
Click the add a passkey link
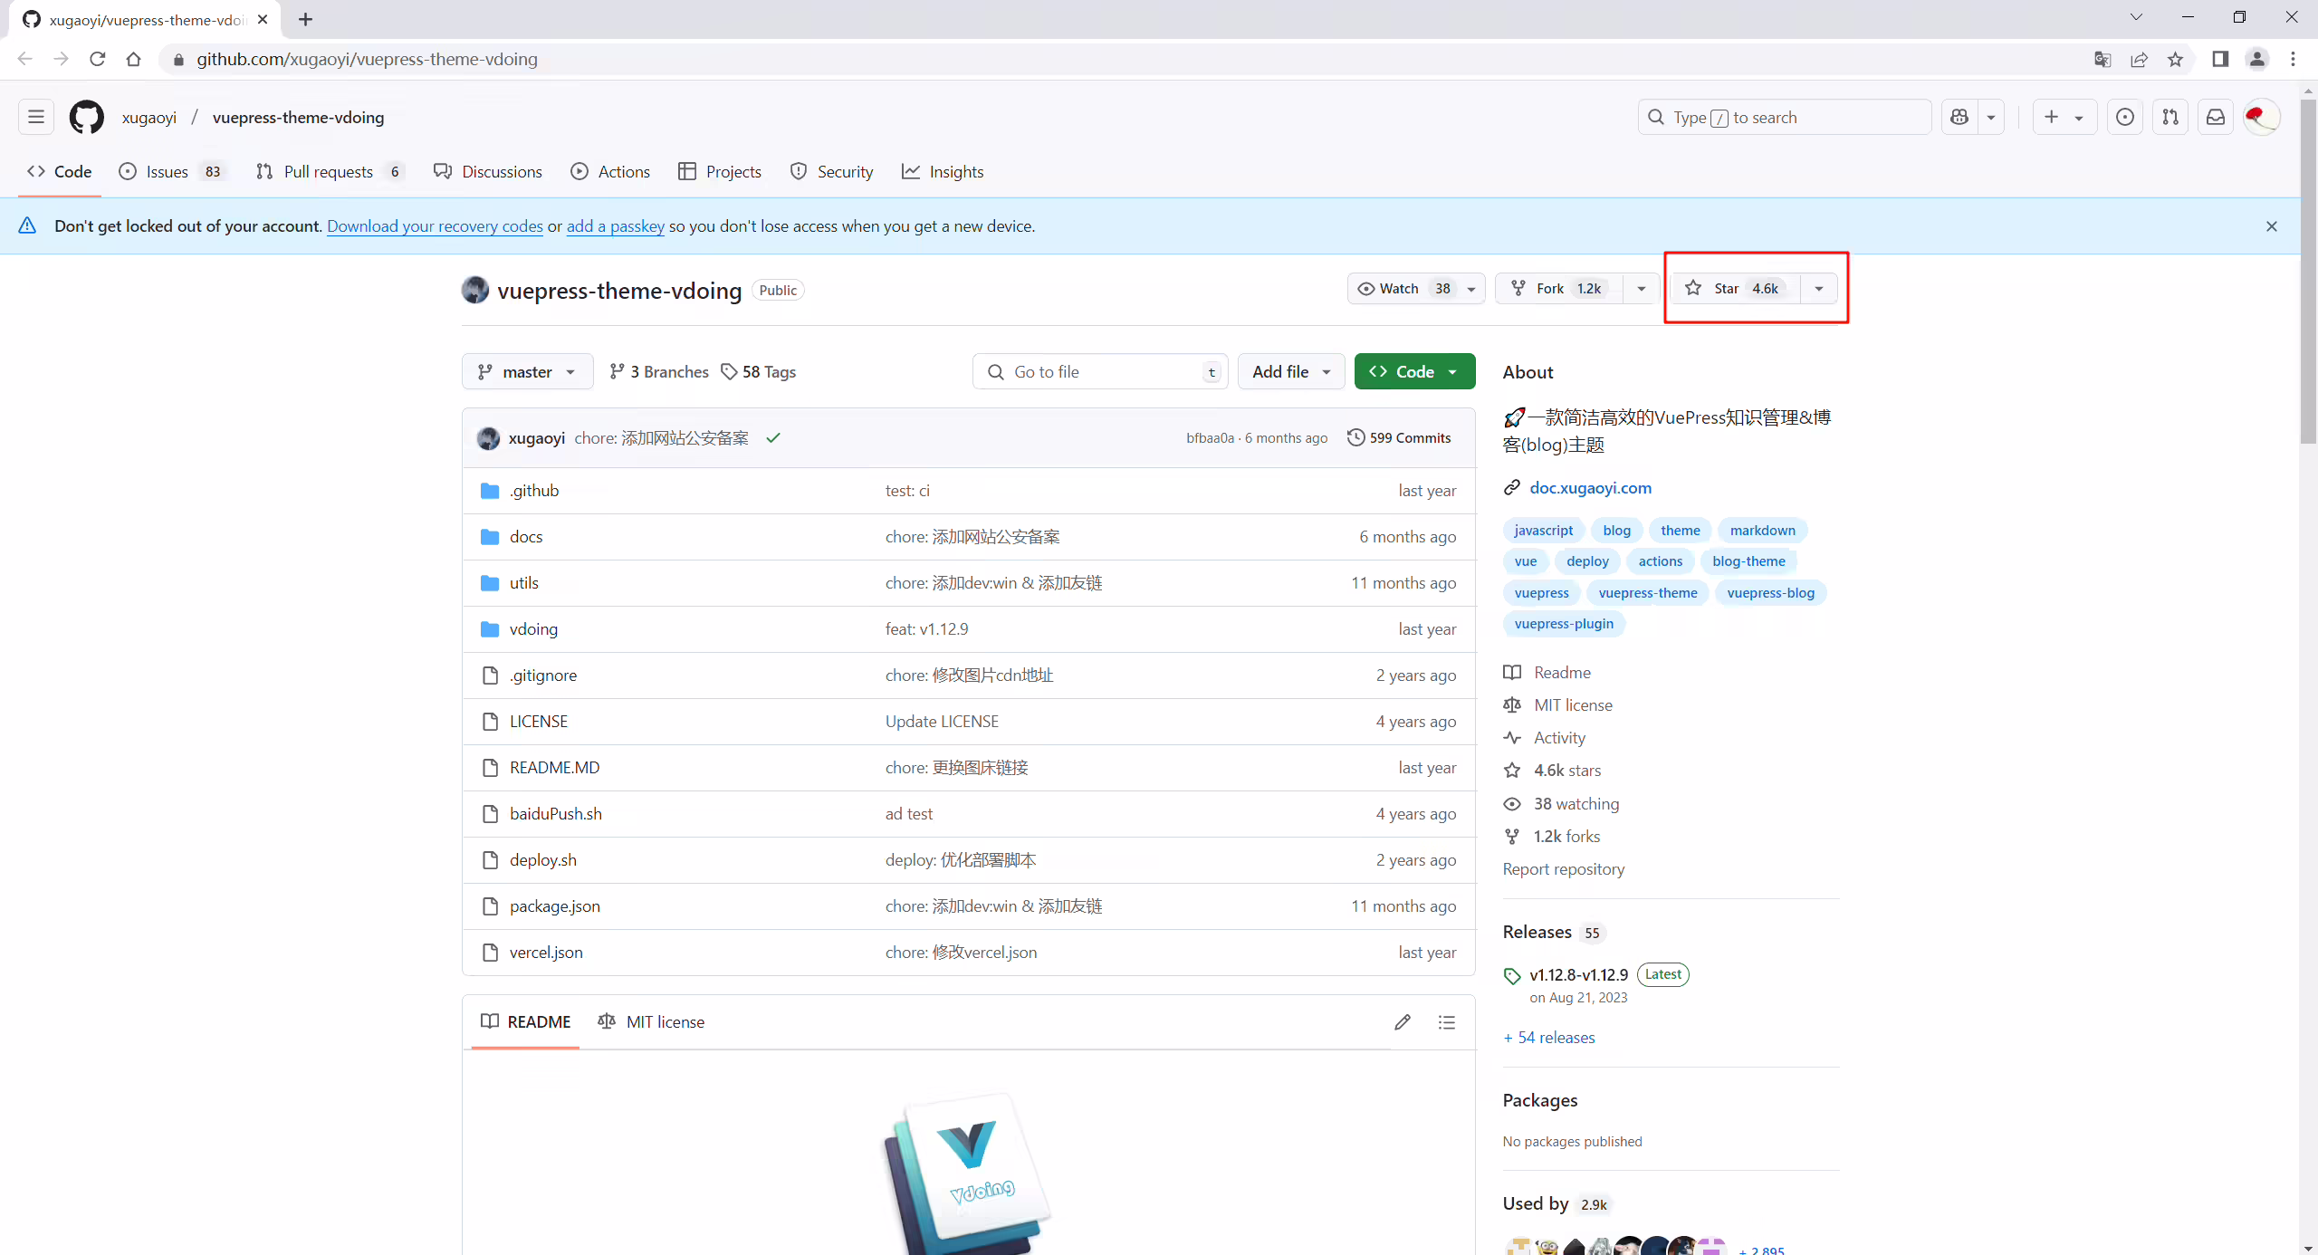pyautogui.click(x=616, y=226)
